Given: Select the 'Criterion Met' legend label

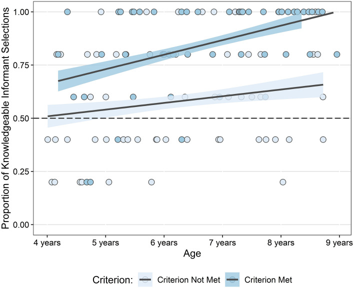Looking at the screenshot, I should pos(268,280).
